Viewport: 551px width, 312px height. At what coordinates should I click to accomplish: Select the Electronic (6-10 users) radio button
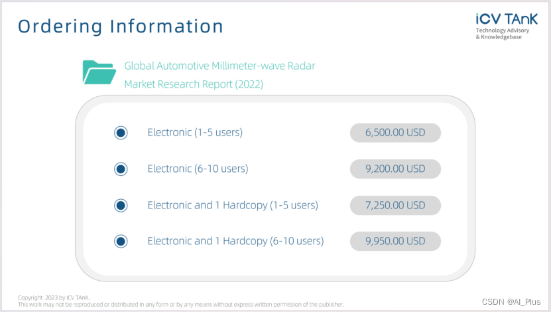click(x=121, y=169)
